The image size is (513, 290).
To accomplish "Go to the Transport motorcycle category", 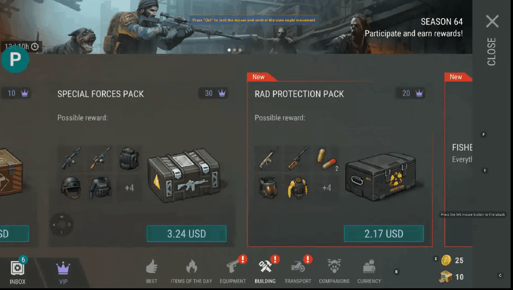I will pos(298,266).
